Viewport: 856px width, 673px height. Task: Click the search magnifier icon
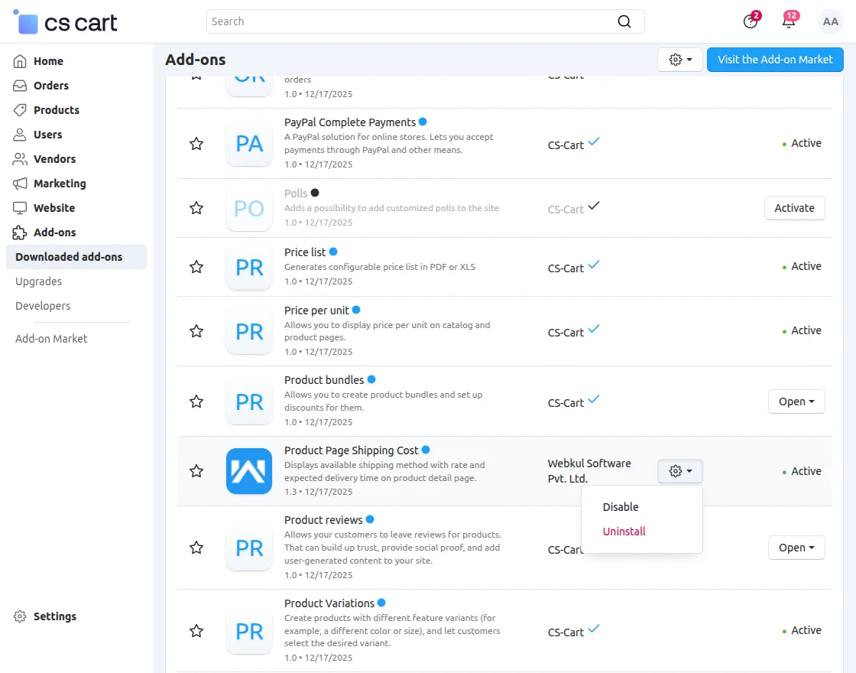coord(624,21)
